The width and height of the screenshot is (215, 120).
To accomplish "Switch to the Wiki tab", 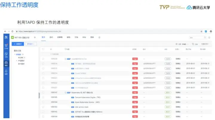I will tap(84, 37).
